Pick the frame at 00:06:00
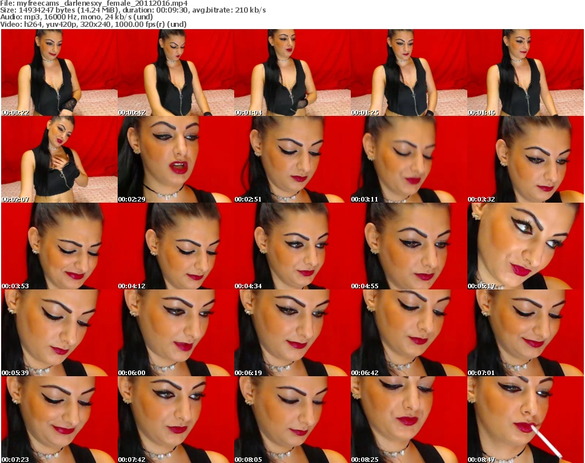Viewport: 585px width, 463px height. point(176,333)
